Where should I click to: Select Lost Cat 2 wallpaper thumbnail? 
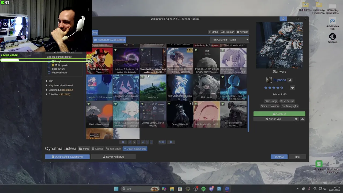pyautogui.click(x=153, y=88)
